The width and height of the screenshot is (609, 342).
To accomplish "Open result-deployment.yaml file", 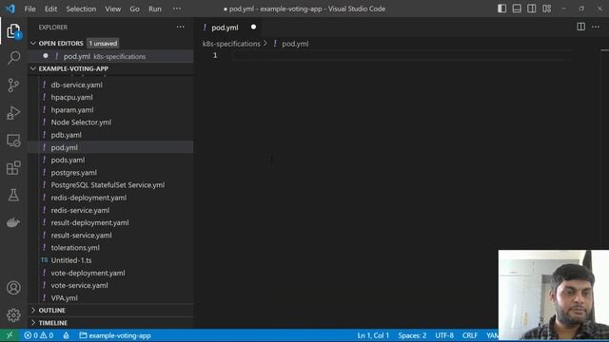I will pyautogui.click(x=89, y=222).
